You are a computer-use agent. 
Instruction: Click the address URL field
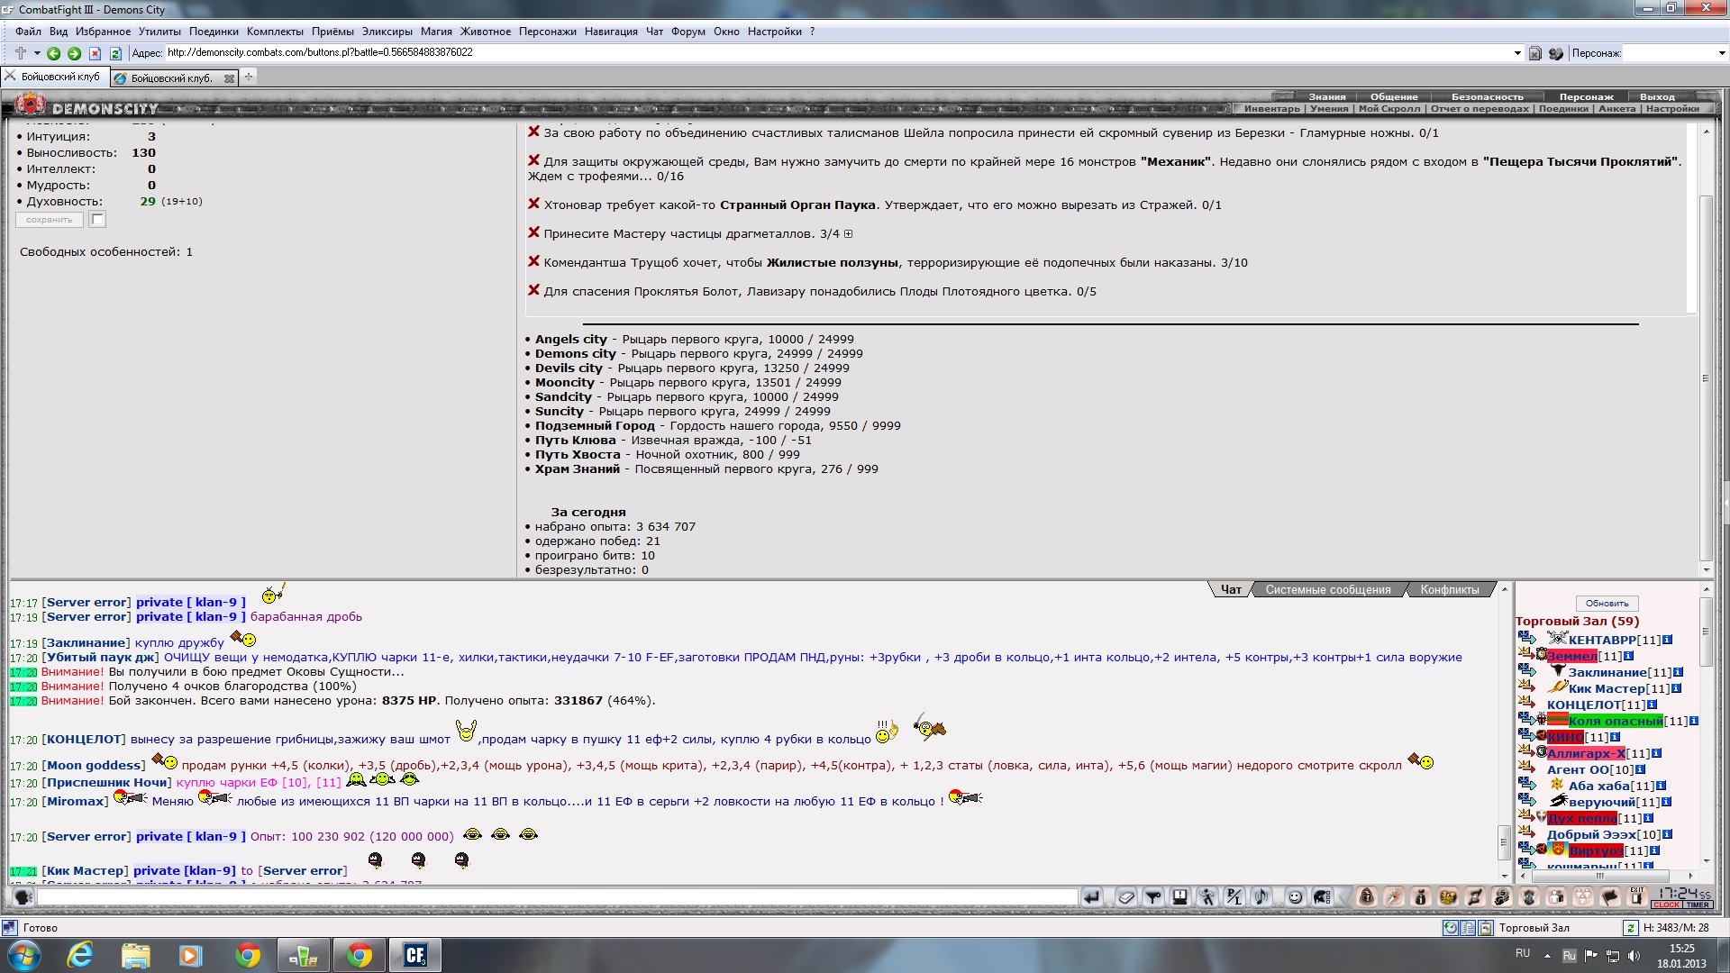[838, 53]
